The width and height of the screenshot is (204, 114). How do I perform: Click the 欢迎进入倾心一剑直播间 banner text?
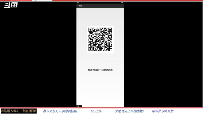click(19, 111)
